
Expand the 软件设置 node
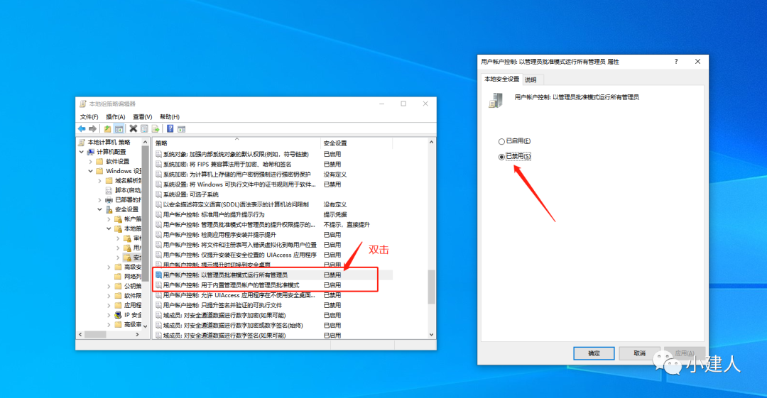tap(90, 161)
